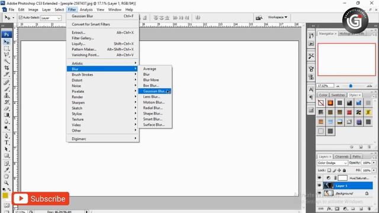The image size is (379, 213).
Task: Select the Path Selection tool
Action: [7, 149]
